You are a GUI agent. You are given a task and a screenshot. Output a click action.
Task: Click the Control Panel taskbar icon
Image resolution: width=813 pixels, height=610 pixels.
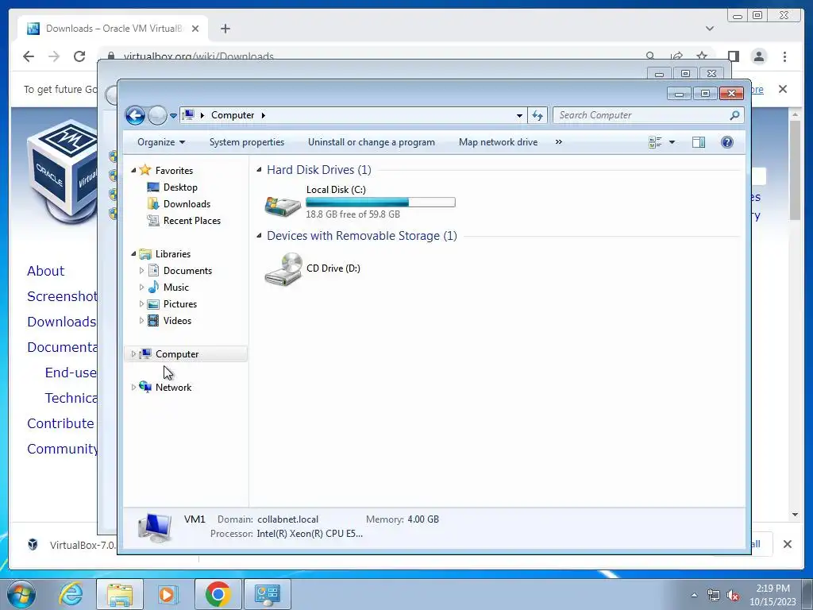pyautogui.click(x=267, y=594)
